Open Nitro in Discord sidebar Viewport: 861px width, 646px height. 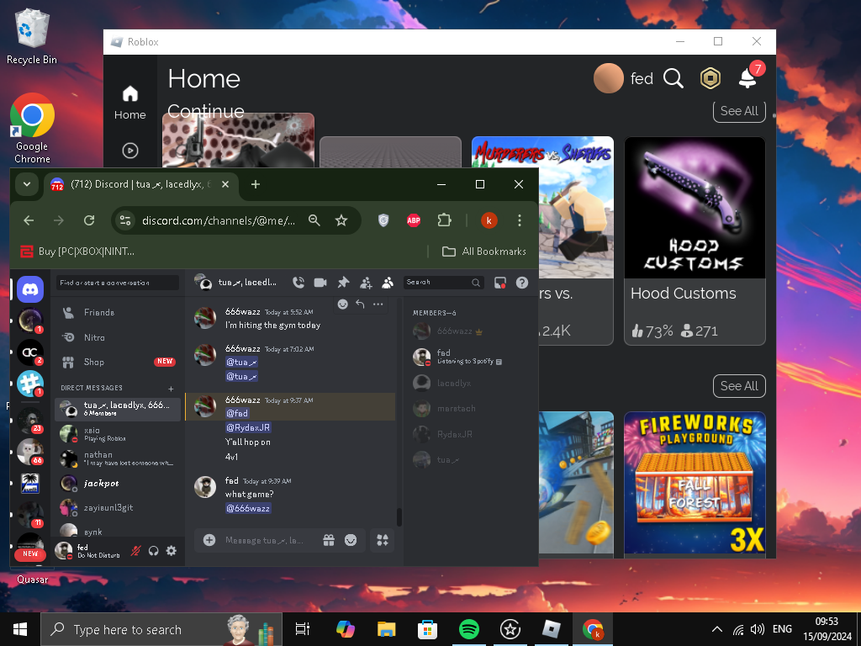(118, 337)
